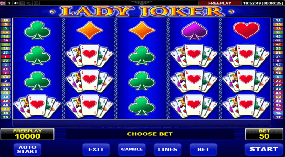
Task: Click the keyboard icon in top bar
Action: click(x=23, y=3)
